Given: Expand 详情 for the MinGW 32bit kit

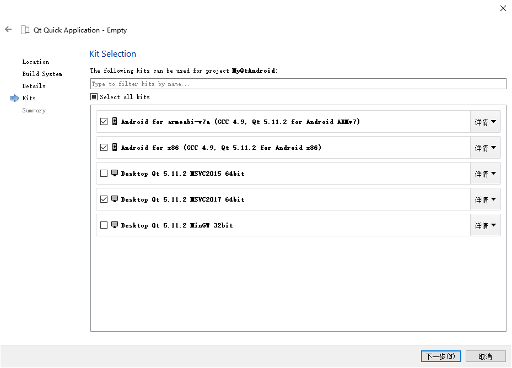Looking at the screenshot, I should [485, 225].
